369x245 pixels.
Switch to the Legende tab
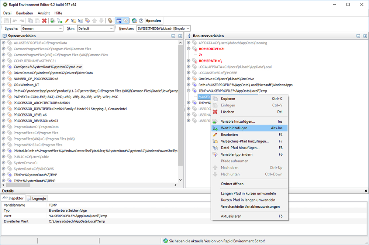click(x=37, y=198)
